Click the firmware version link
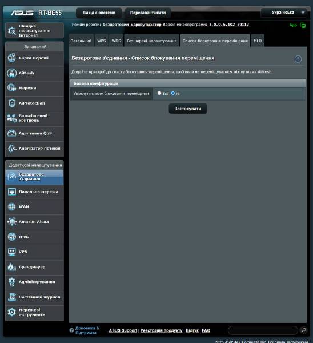 (x=229, y=24)
